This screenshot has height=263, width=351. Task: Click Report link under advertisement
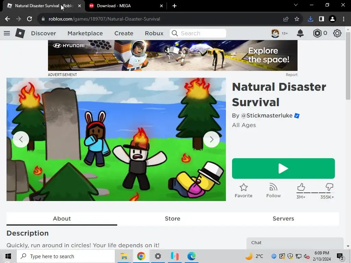pyautogui.click(x=291, y=75)
